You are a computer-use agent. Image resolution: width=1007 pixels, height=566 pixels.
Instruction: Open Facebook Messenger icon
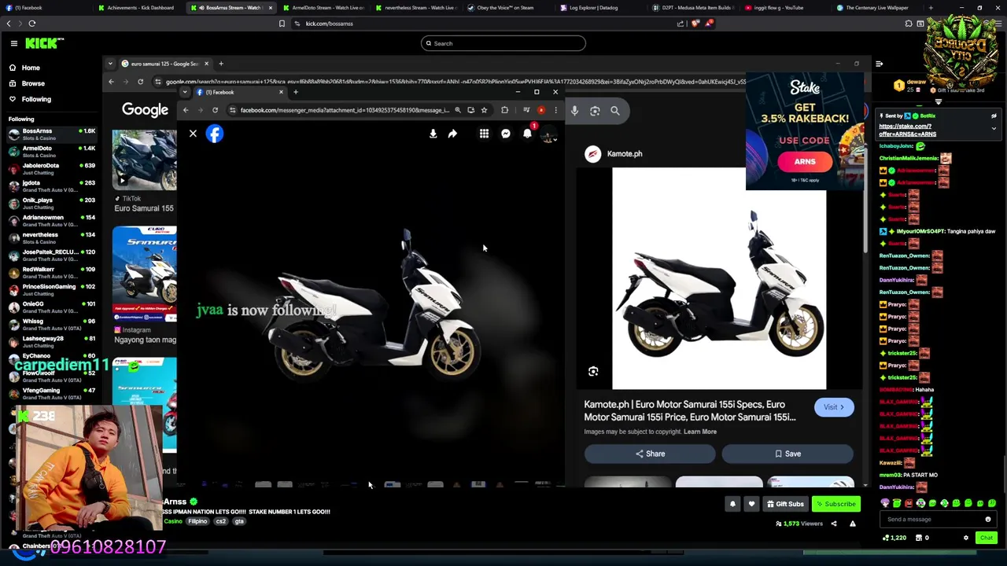[506, 134]
